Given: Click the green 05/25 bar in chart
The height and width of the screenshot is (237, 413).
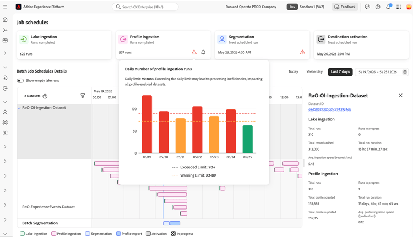Looking at the screenshot, I should (x=248, y=139).
